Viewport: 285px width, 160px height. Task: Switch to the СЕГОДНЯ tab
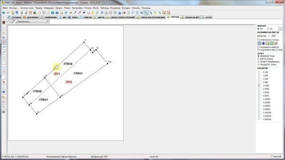click(15, 17)
